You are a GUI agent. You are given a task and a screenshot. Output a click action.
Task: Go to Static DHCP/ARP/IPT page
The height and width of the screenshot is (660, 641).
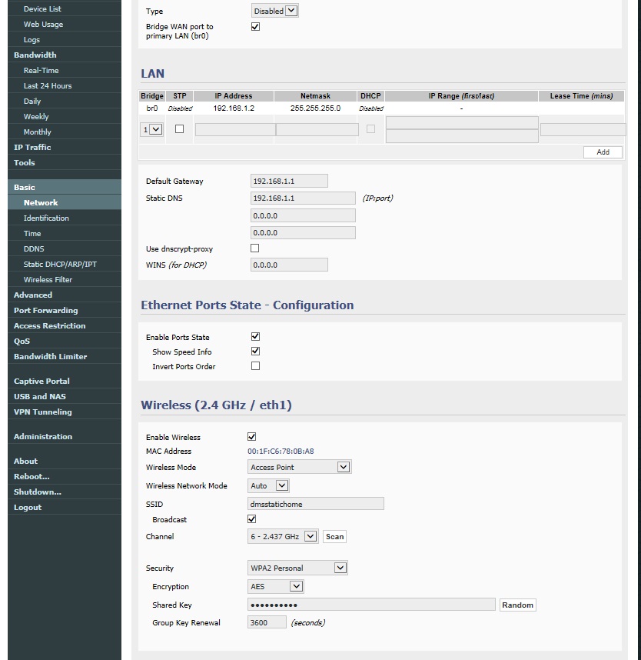point(60,265)
